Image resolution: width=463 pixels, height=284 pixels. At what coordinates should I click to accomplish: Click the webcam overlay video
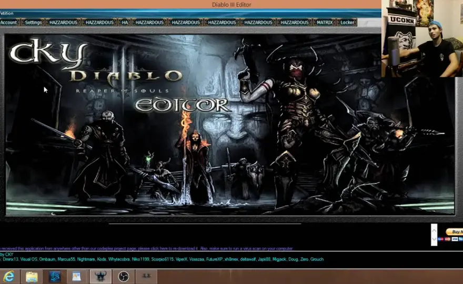tap(422, 38)
